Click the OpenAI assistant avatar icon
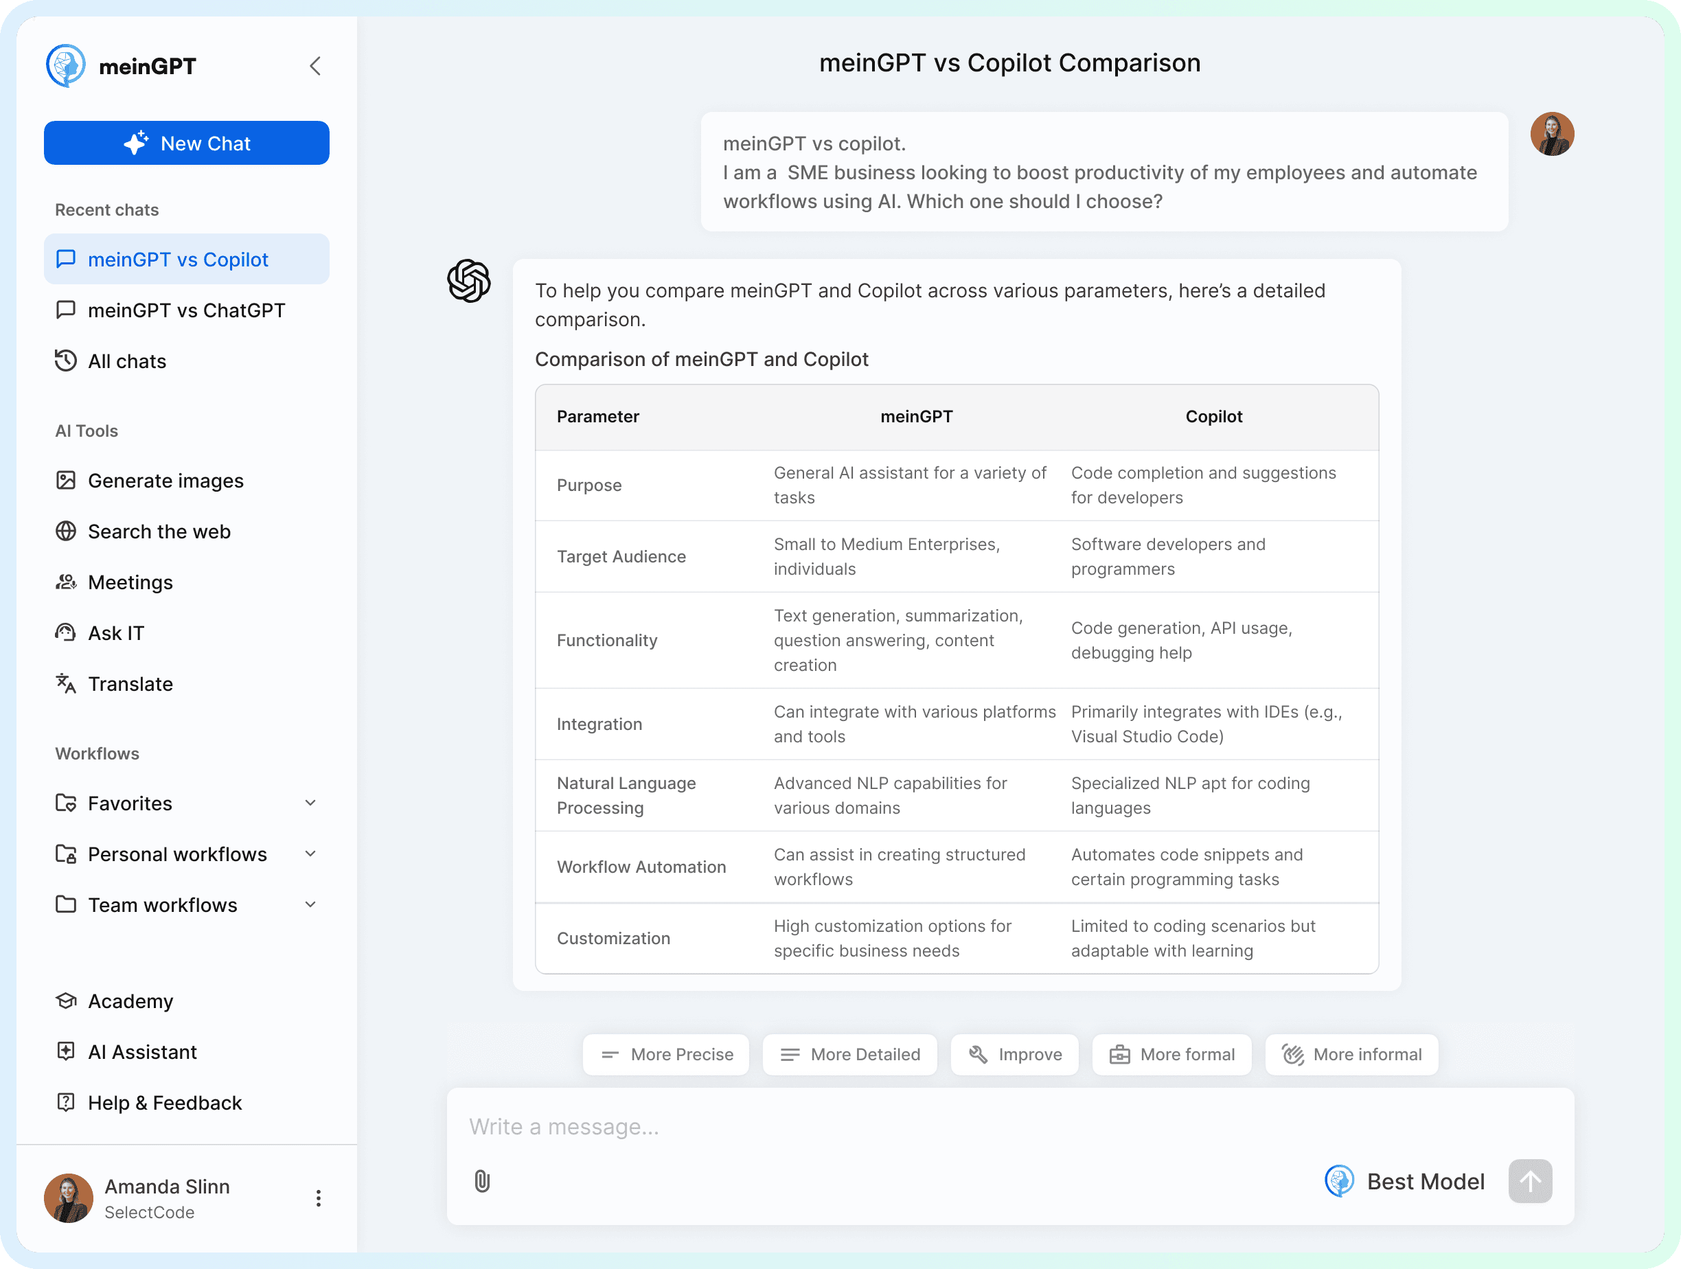 pyautogui.click(x=469, y=281)
